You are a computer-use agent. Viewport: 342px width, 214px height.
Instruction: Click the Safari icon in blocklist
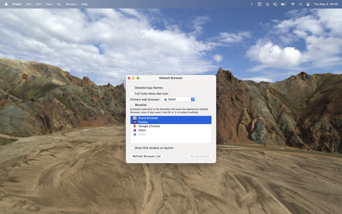pyautogui.click(x=135, y=134)
